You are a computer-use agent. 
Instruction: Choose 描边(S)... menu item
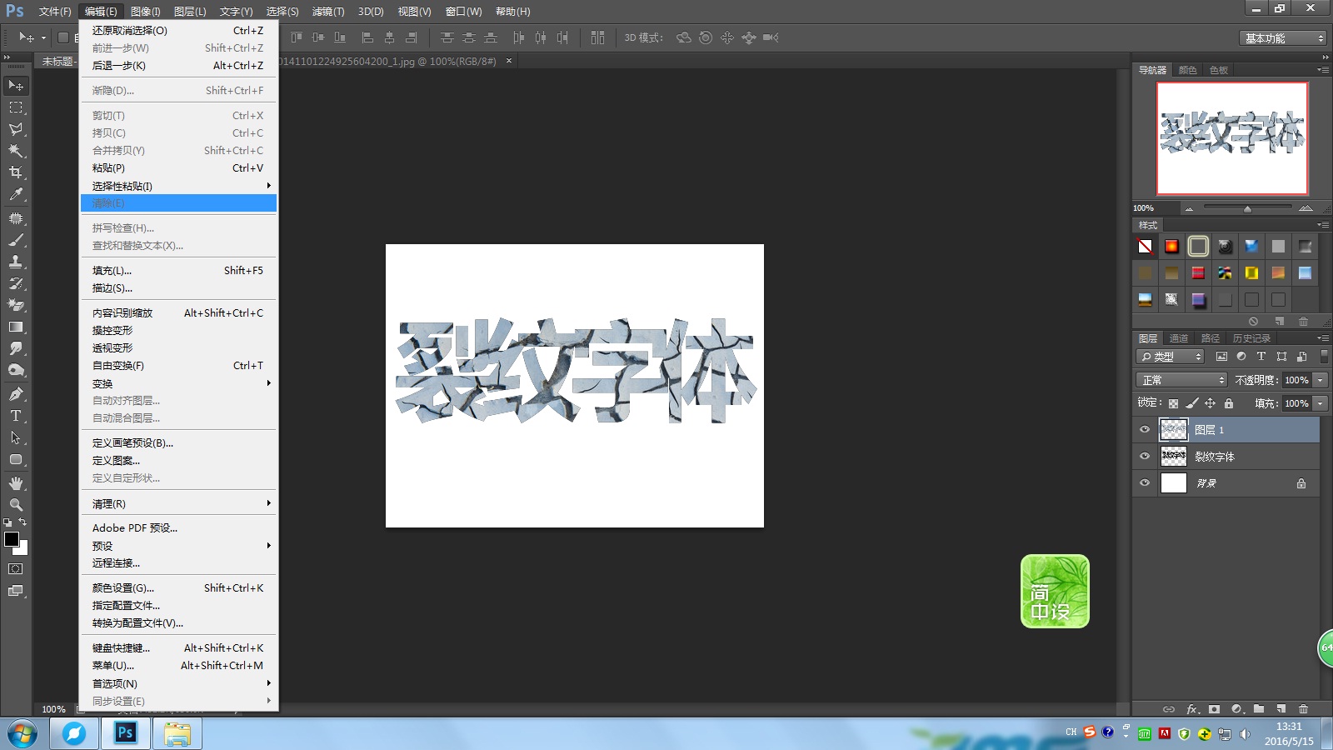[x=178, y=288]
